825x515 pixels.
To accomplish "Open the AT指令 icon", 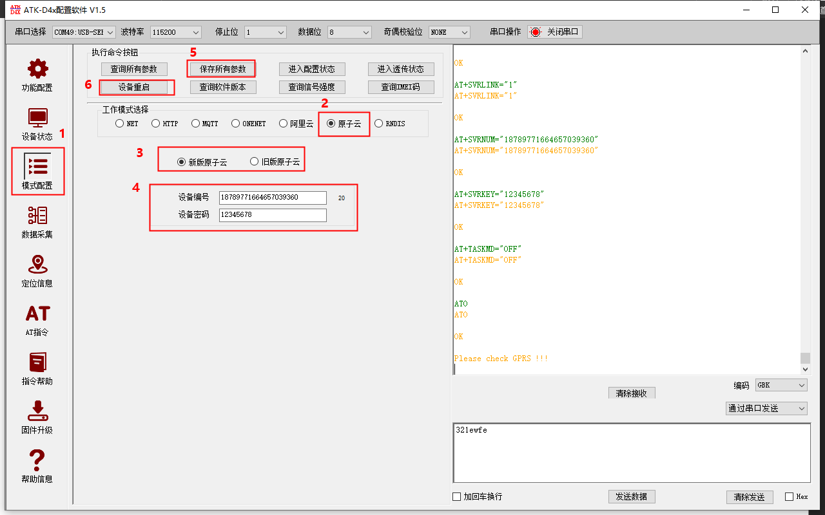I will (37, 314).
